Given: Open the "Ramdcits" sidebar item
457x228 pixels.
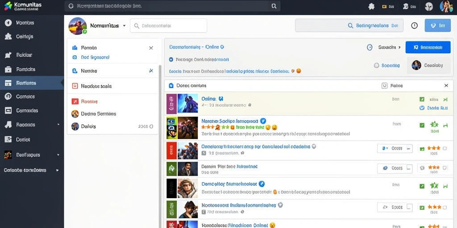Looking at the screenshot, I should pyautogui.click(x=32, y=69).
